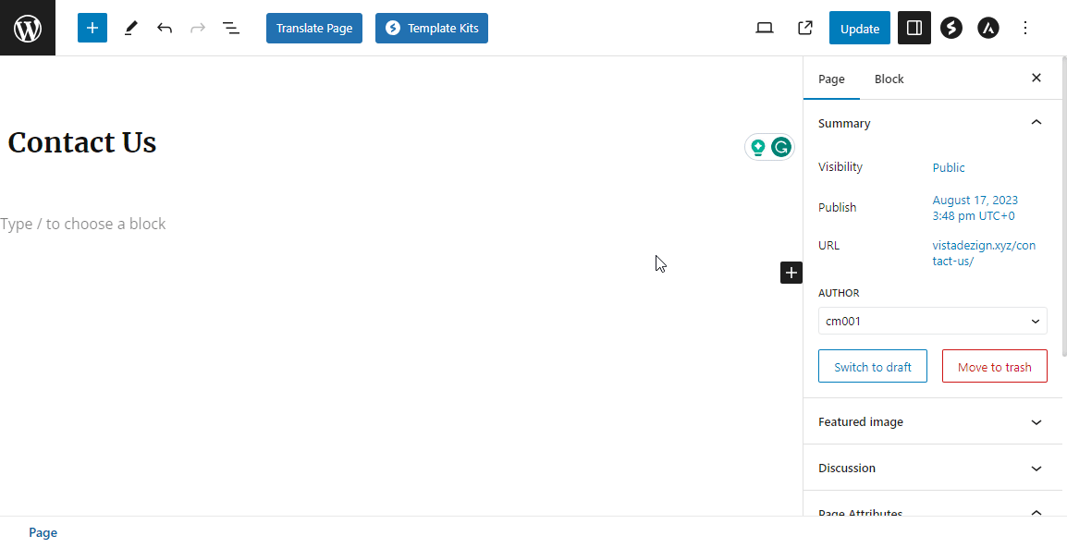Click the Page breadcrumb in footer
The height and width of the screenshot is (548, 1067).
43,532
